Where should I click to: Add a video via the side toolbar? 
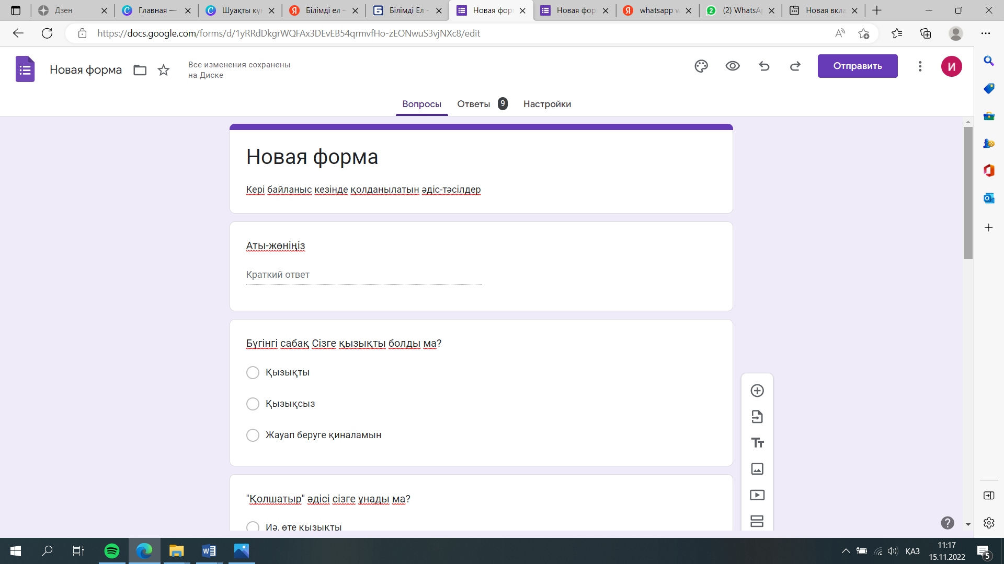(757, 495)
